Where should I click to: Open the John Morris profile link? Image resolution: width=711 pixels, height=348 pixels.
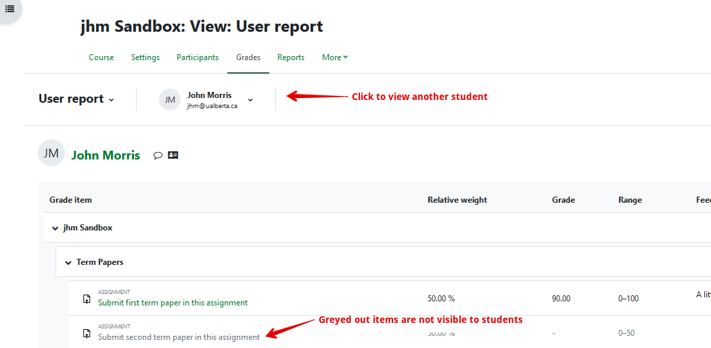click(x=106, y=155)
